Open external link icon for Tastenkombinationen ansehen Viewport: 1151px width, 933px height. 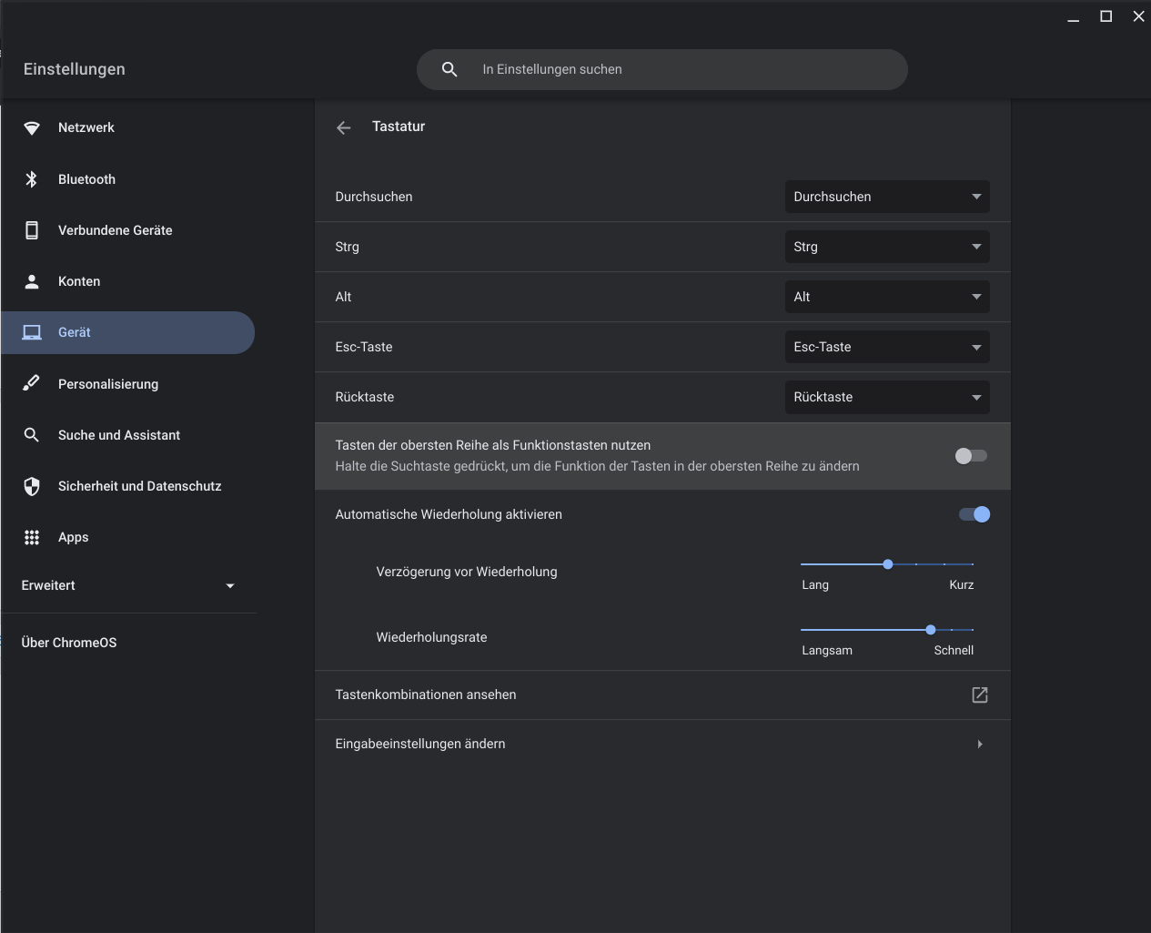979,695
